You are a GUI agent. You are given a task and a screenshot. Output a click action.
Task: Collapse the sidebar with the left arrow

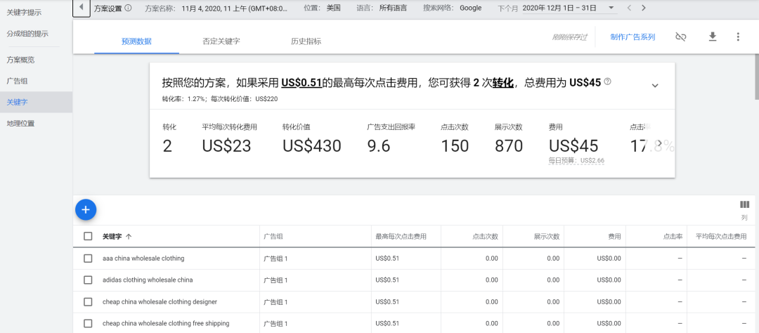click(82, 8)
